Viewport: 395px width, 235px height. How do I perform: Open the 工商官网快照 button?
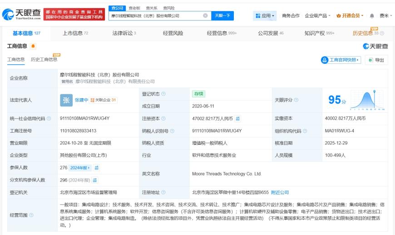click(341, 60)
